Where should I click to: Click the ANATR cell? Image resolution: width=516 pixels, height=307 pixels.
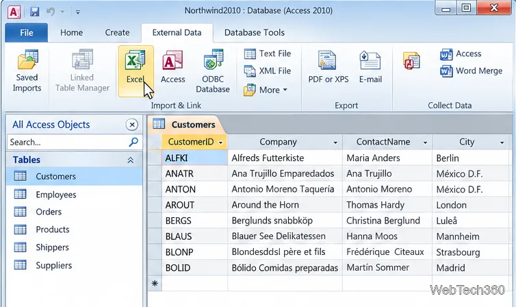(x=194, y=173)
